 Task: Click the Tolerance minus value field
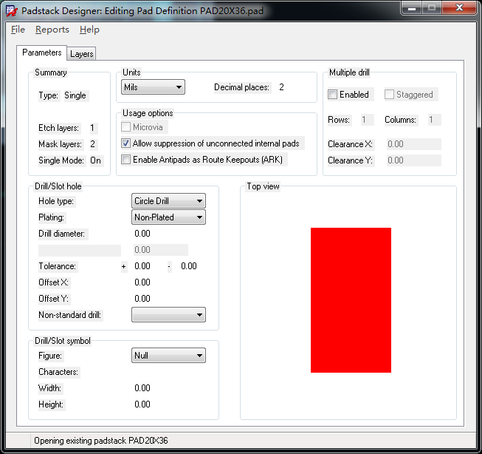[x=188, y=266]
